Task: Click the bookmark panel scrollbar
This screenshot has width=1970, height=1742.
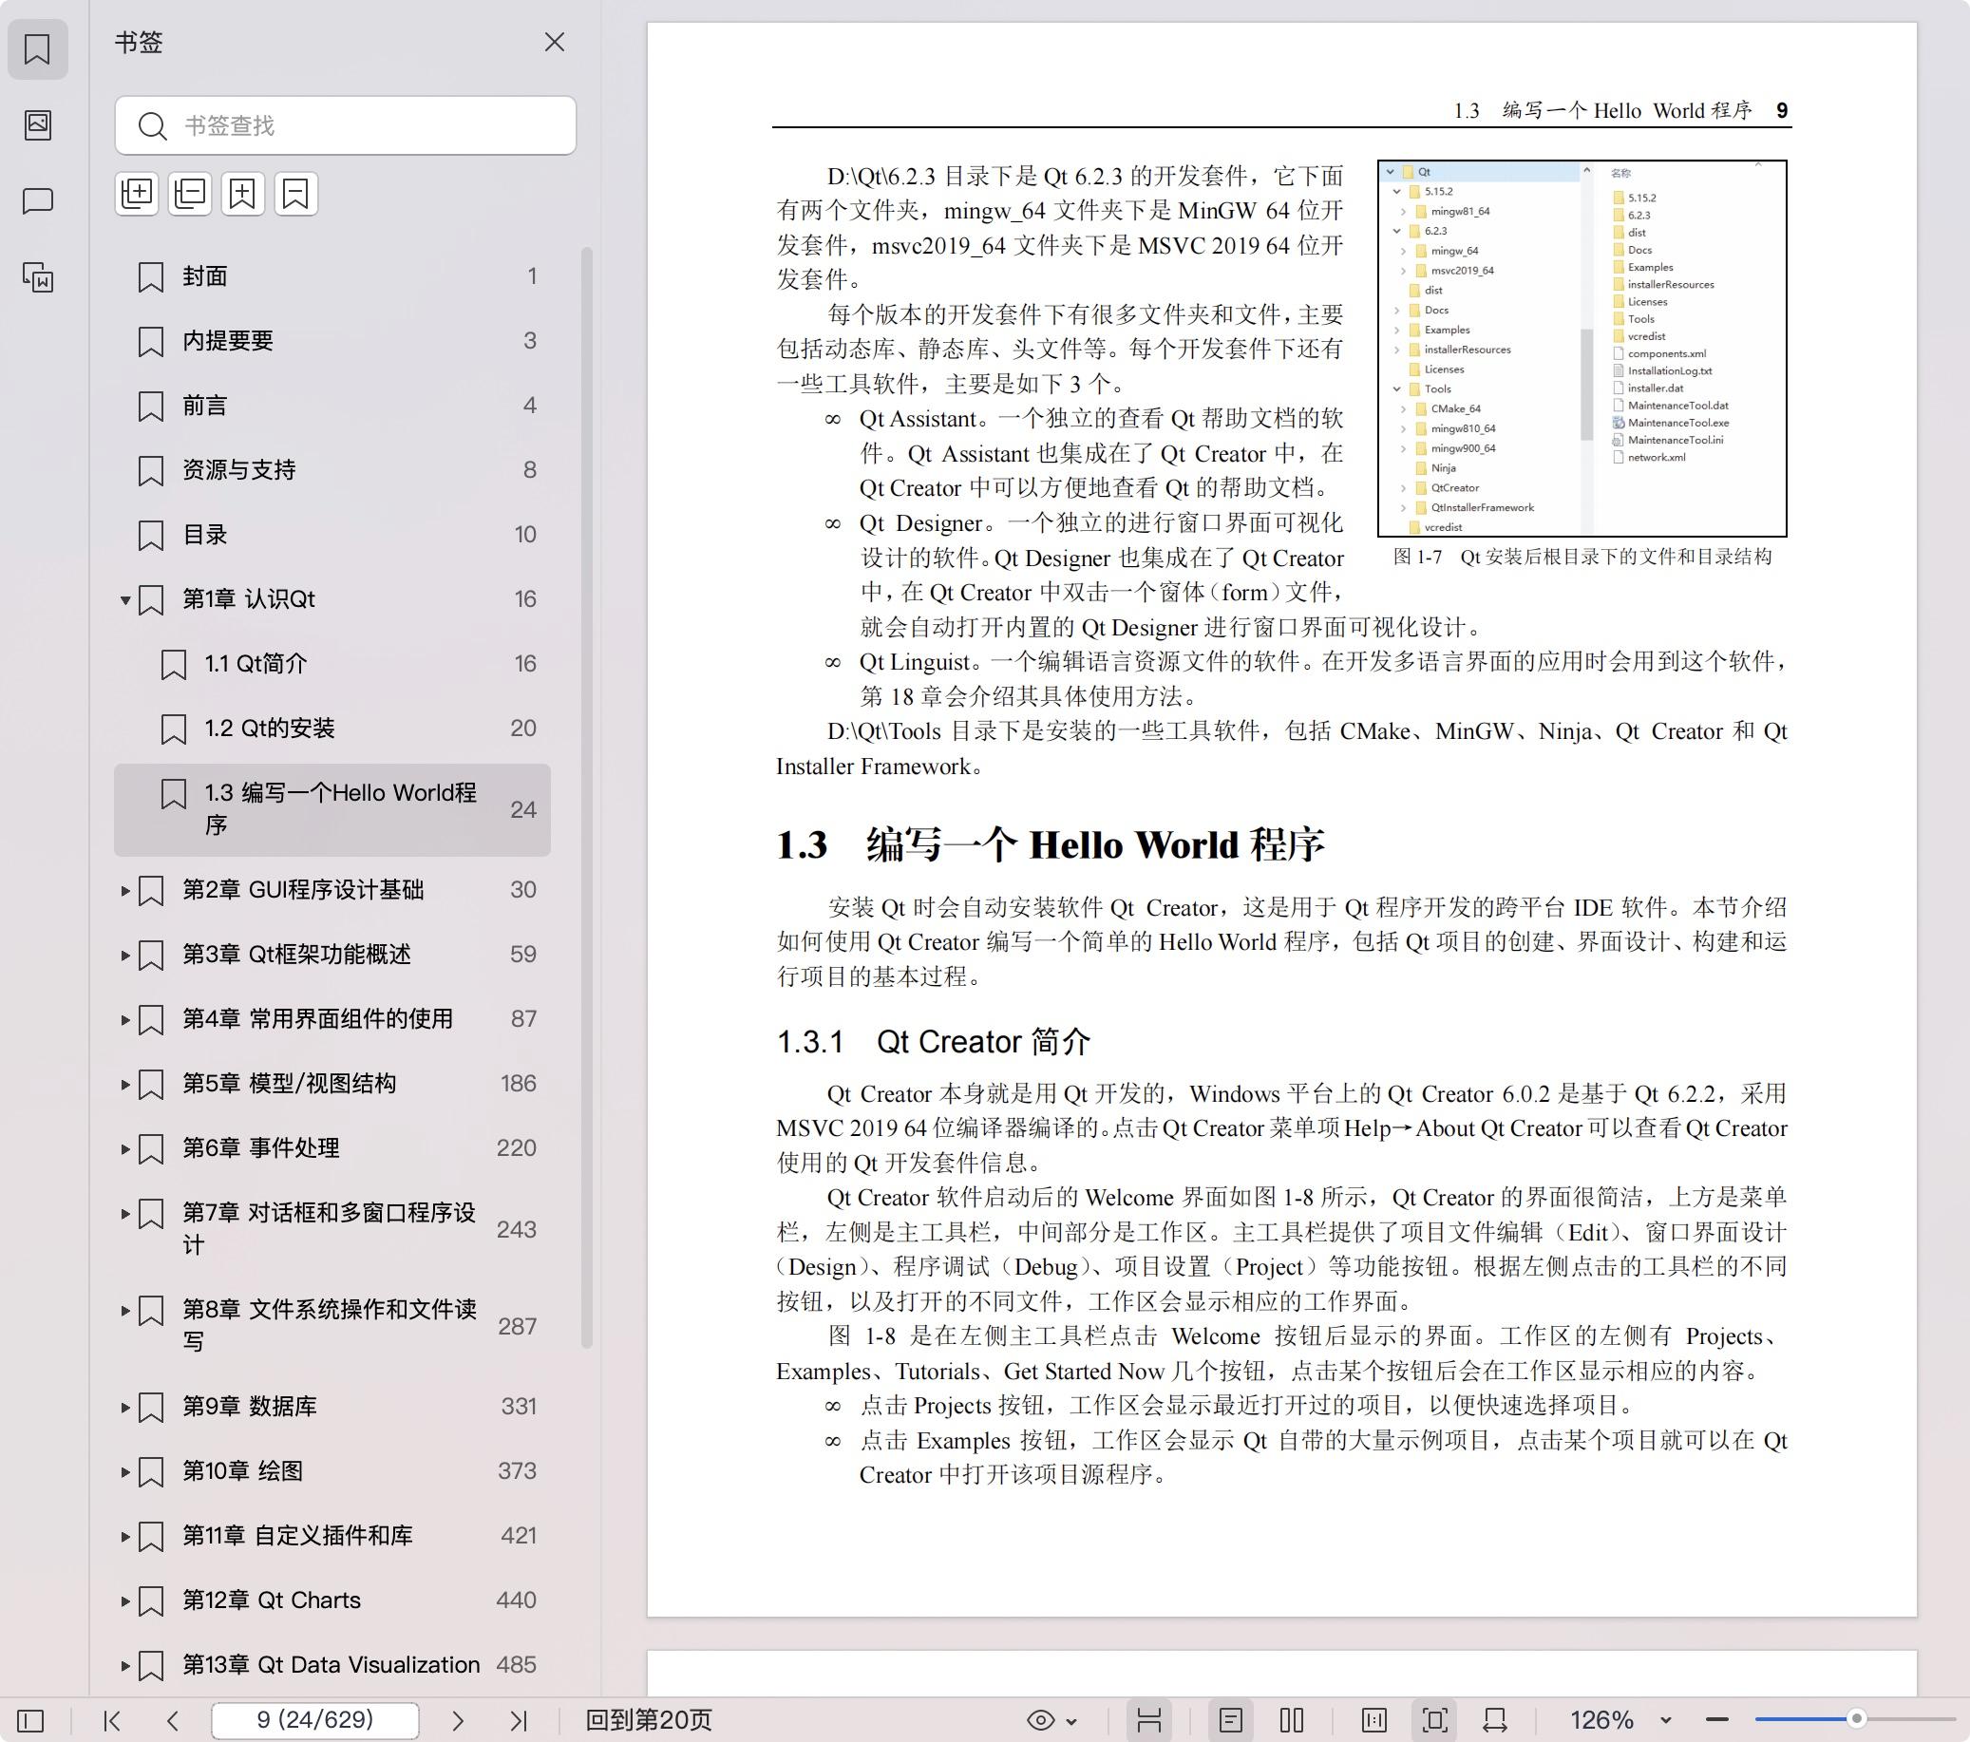Action: 586,797
